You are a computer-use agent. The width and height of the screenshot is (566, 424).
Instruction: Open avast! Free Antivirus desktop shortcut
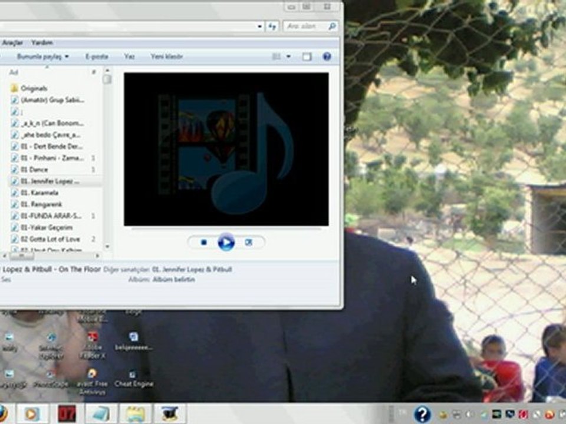point(92,383)
